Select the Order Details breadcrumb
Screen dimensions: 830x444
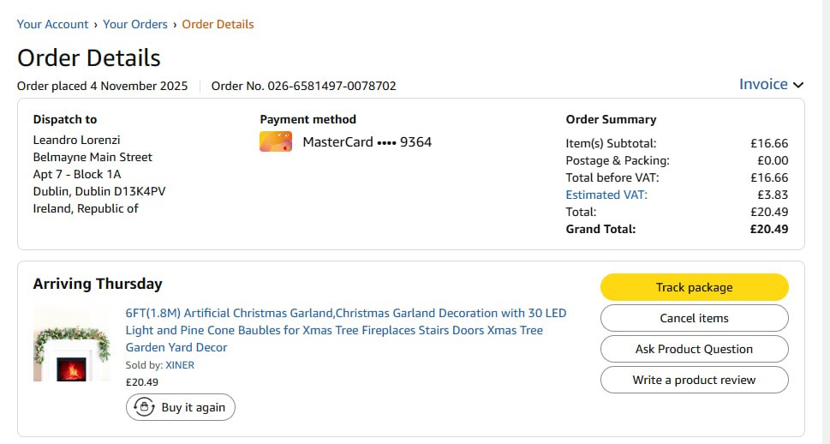[218, 24]
